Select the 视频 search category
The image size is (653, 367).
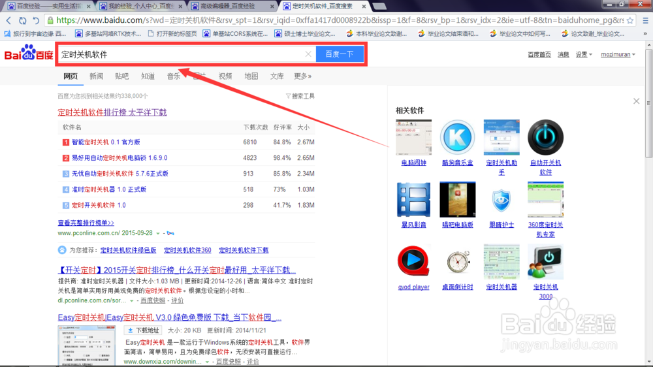tap(225, 76)
